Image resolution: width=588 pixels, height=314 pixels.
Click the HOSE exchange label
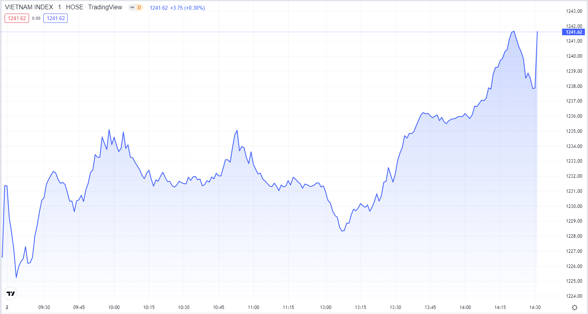(75, 7)
